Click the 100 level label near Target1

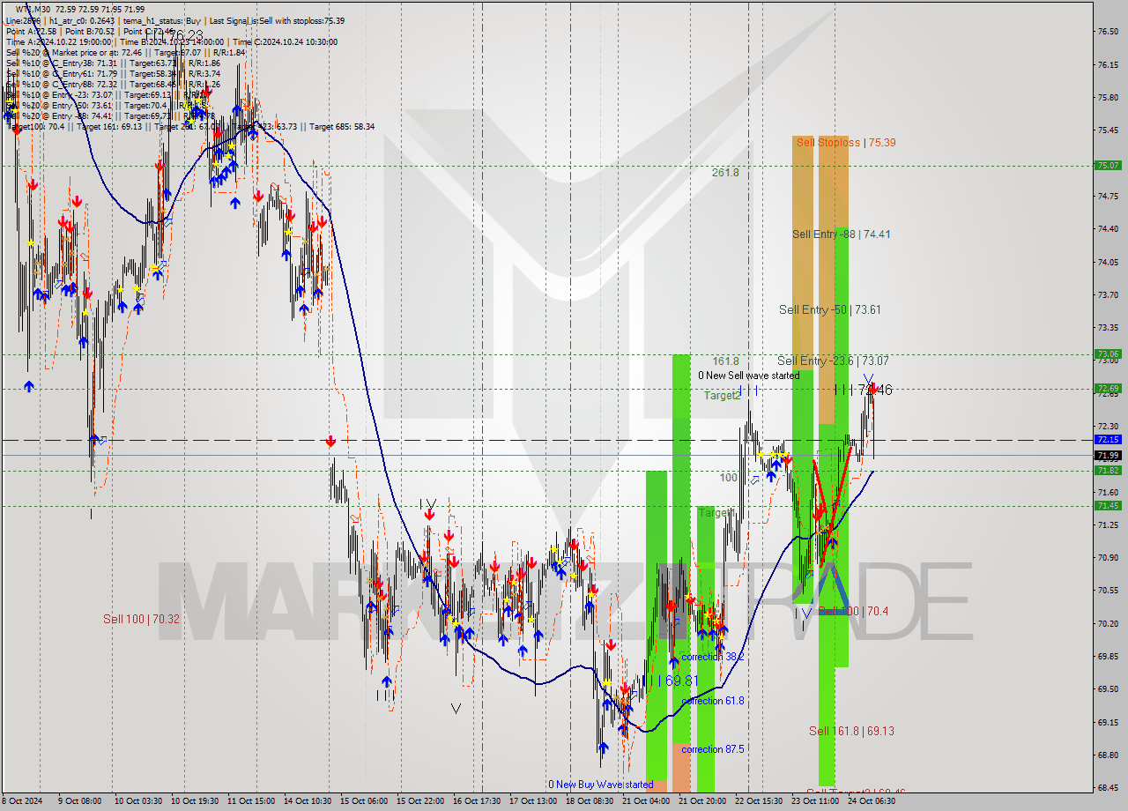click(729, 477)
